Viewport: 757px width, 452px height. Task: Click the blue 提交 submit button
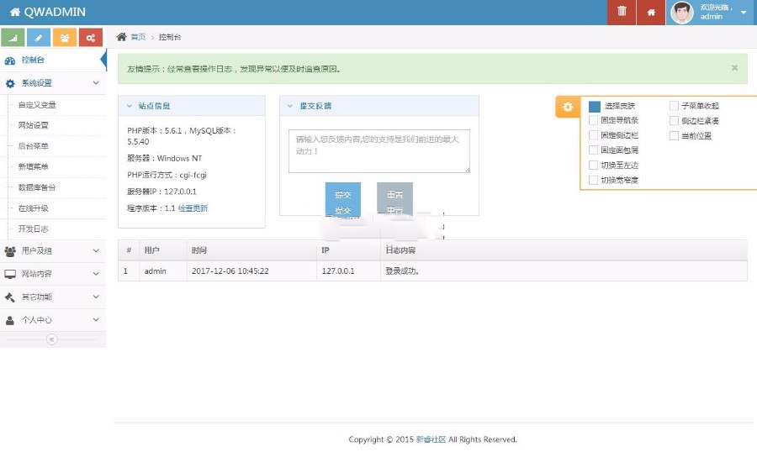point(343,199)
